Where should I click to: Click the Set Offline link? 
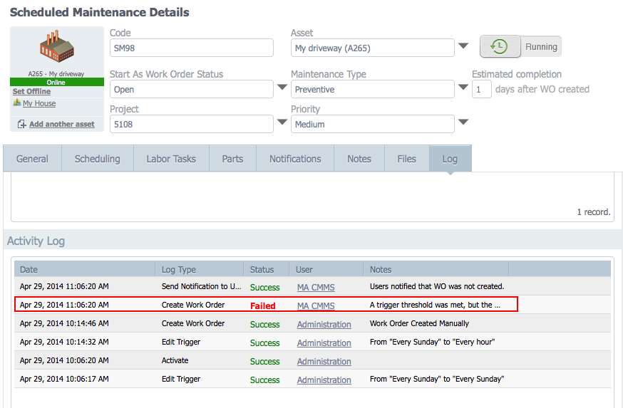[x=32, y=91]
